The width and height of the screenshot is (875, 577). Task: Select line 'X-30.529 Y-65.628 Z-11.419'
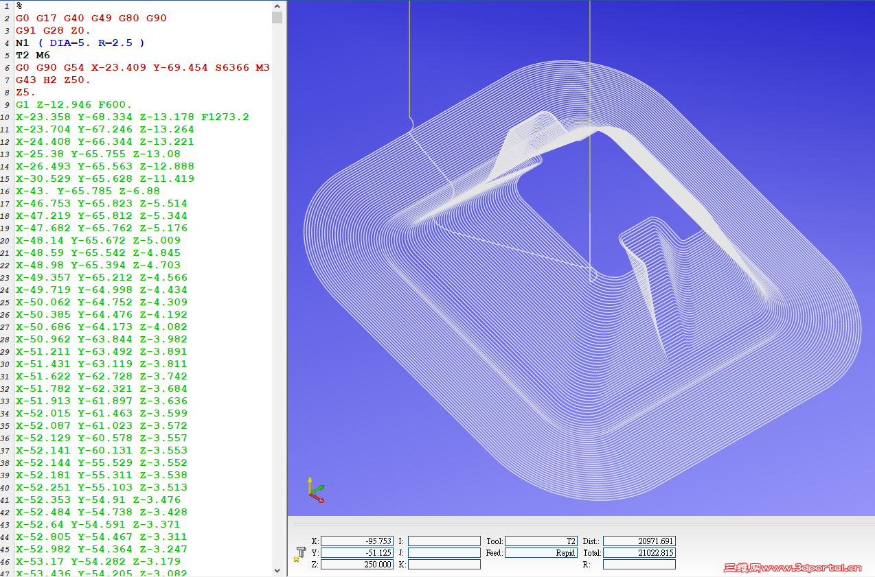coord(104,178)
